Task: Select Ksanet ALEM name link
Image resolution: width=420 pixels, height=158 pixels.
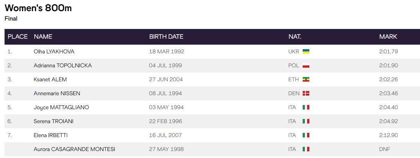Action: click(x=50, y=80)
